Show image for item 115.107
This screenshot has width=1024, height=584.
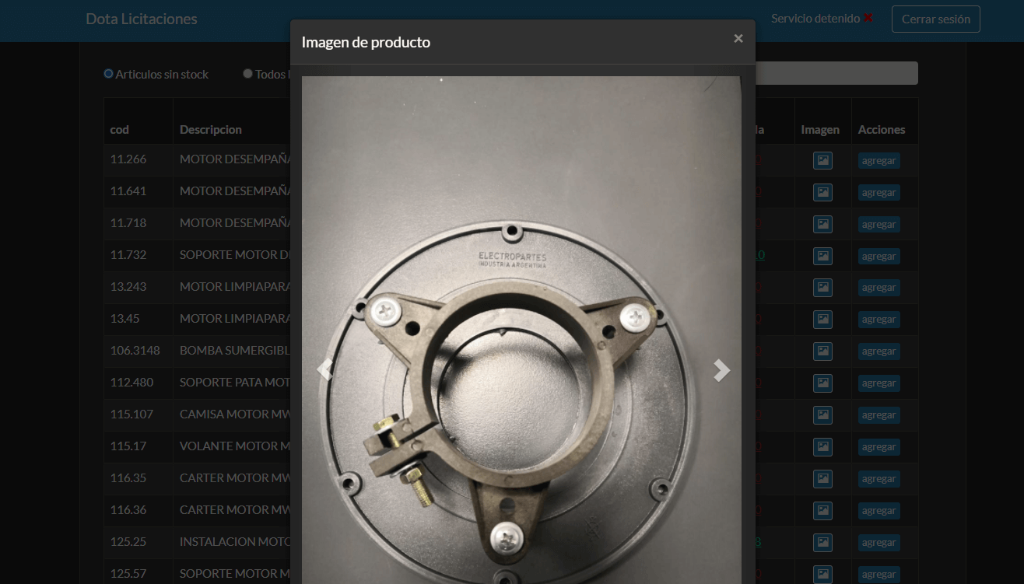coord(822,415)
